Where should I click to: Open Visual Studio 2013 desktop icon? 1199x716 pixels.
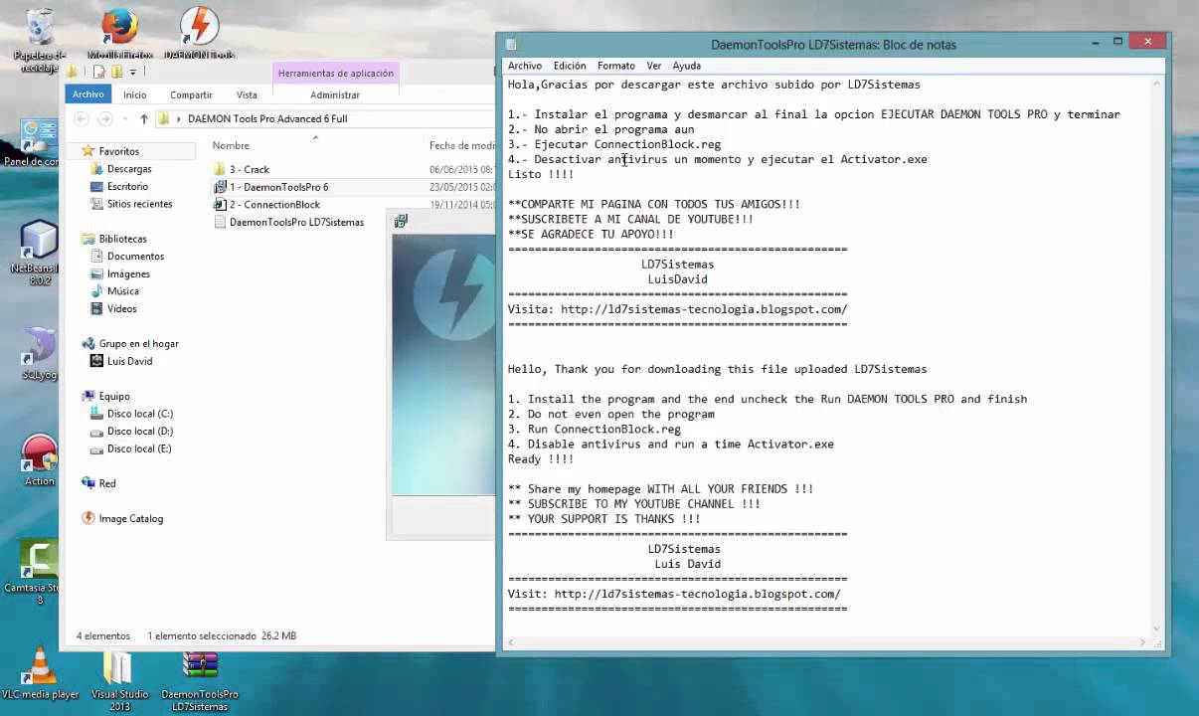click(x=119, y=681)
